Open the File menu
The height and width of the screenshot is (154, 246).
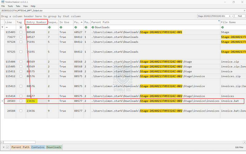3,6
